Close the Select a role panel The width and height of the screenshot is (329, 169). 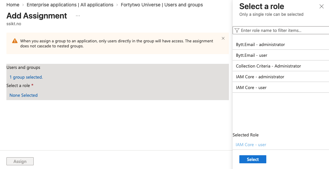point(322,6)
